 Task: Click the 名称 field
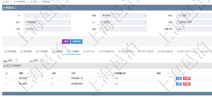[194, 22]
